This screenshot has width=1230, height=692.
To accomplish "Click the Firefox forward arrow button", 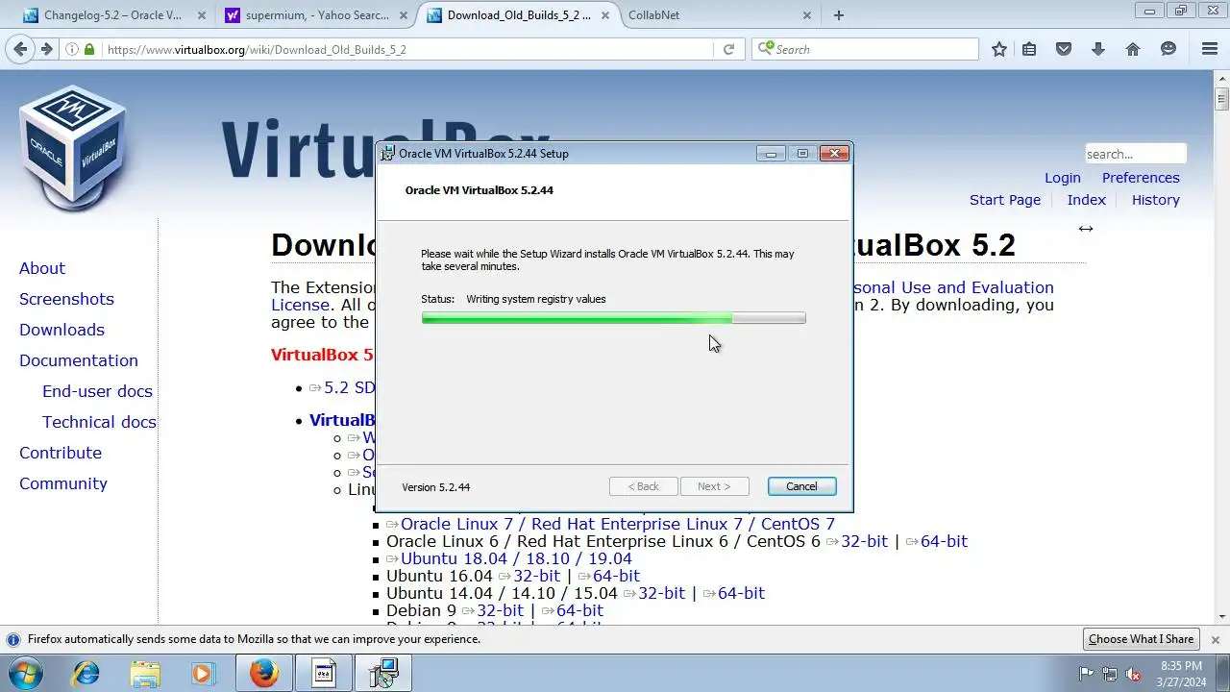I will tap(46, 49).
